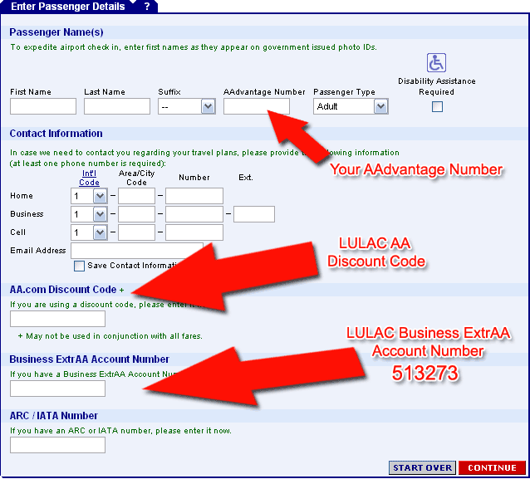530x479 pixels.
Task: Click the Cell phone number field
Action: coord(194,232)
